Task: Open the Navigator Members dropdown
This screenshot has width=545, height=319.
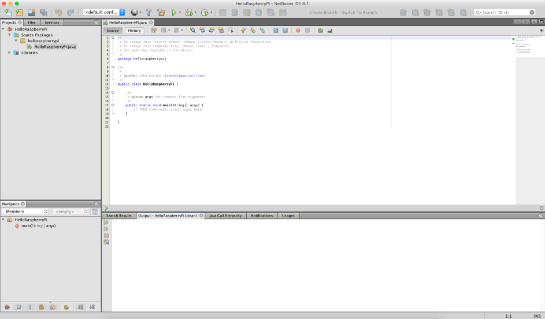Action: (25, 212)
